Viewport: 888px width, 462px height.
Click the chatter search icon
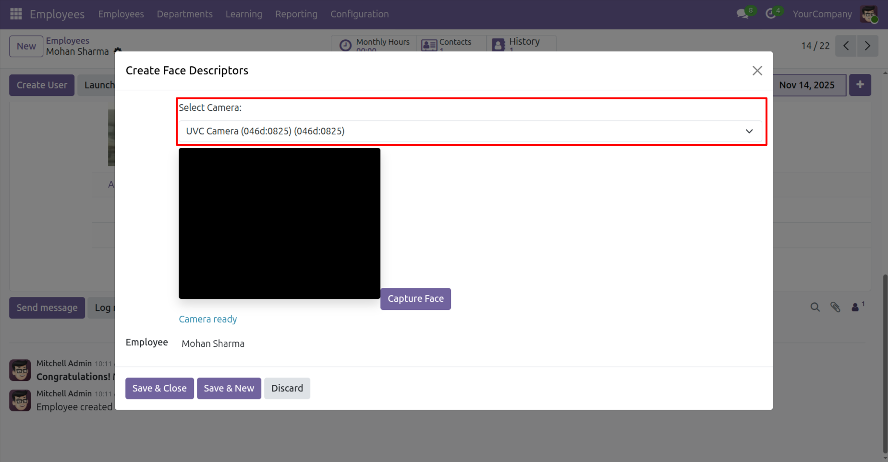click(x=815, y=307)
